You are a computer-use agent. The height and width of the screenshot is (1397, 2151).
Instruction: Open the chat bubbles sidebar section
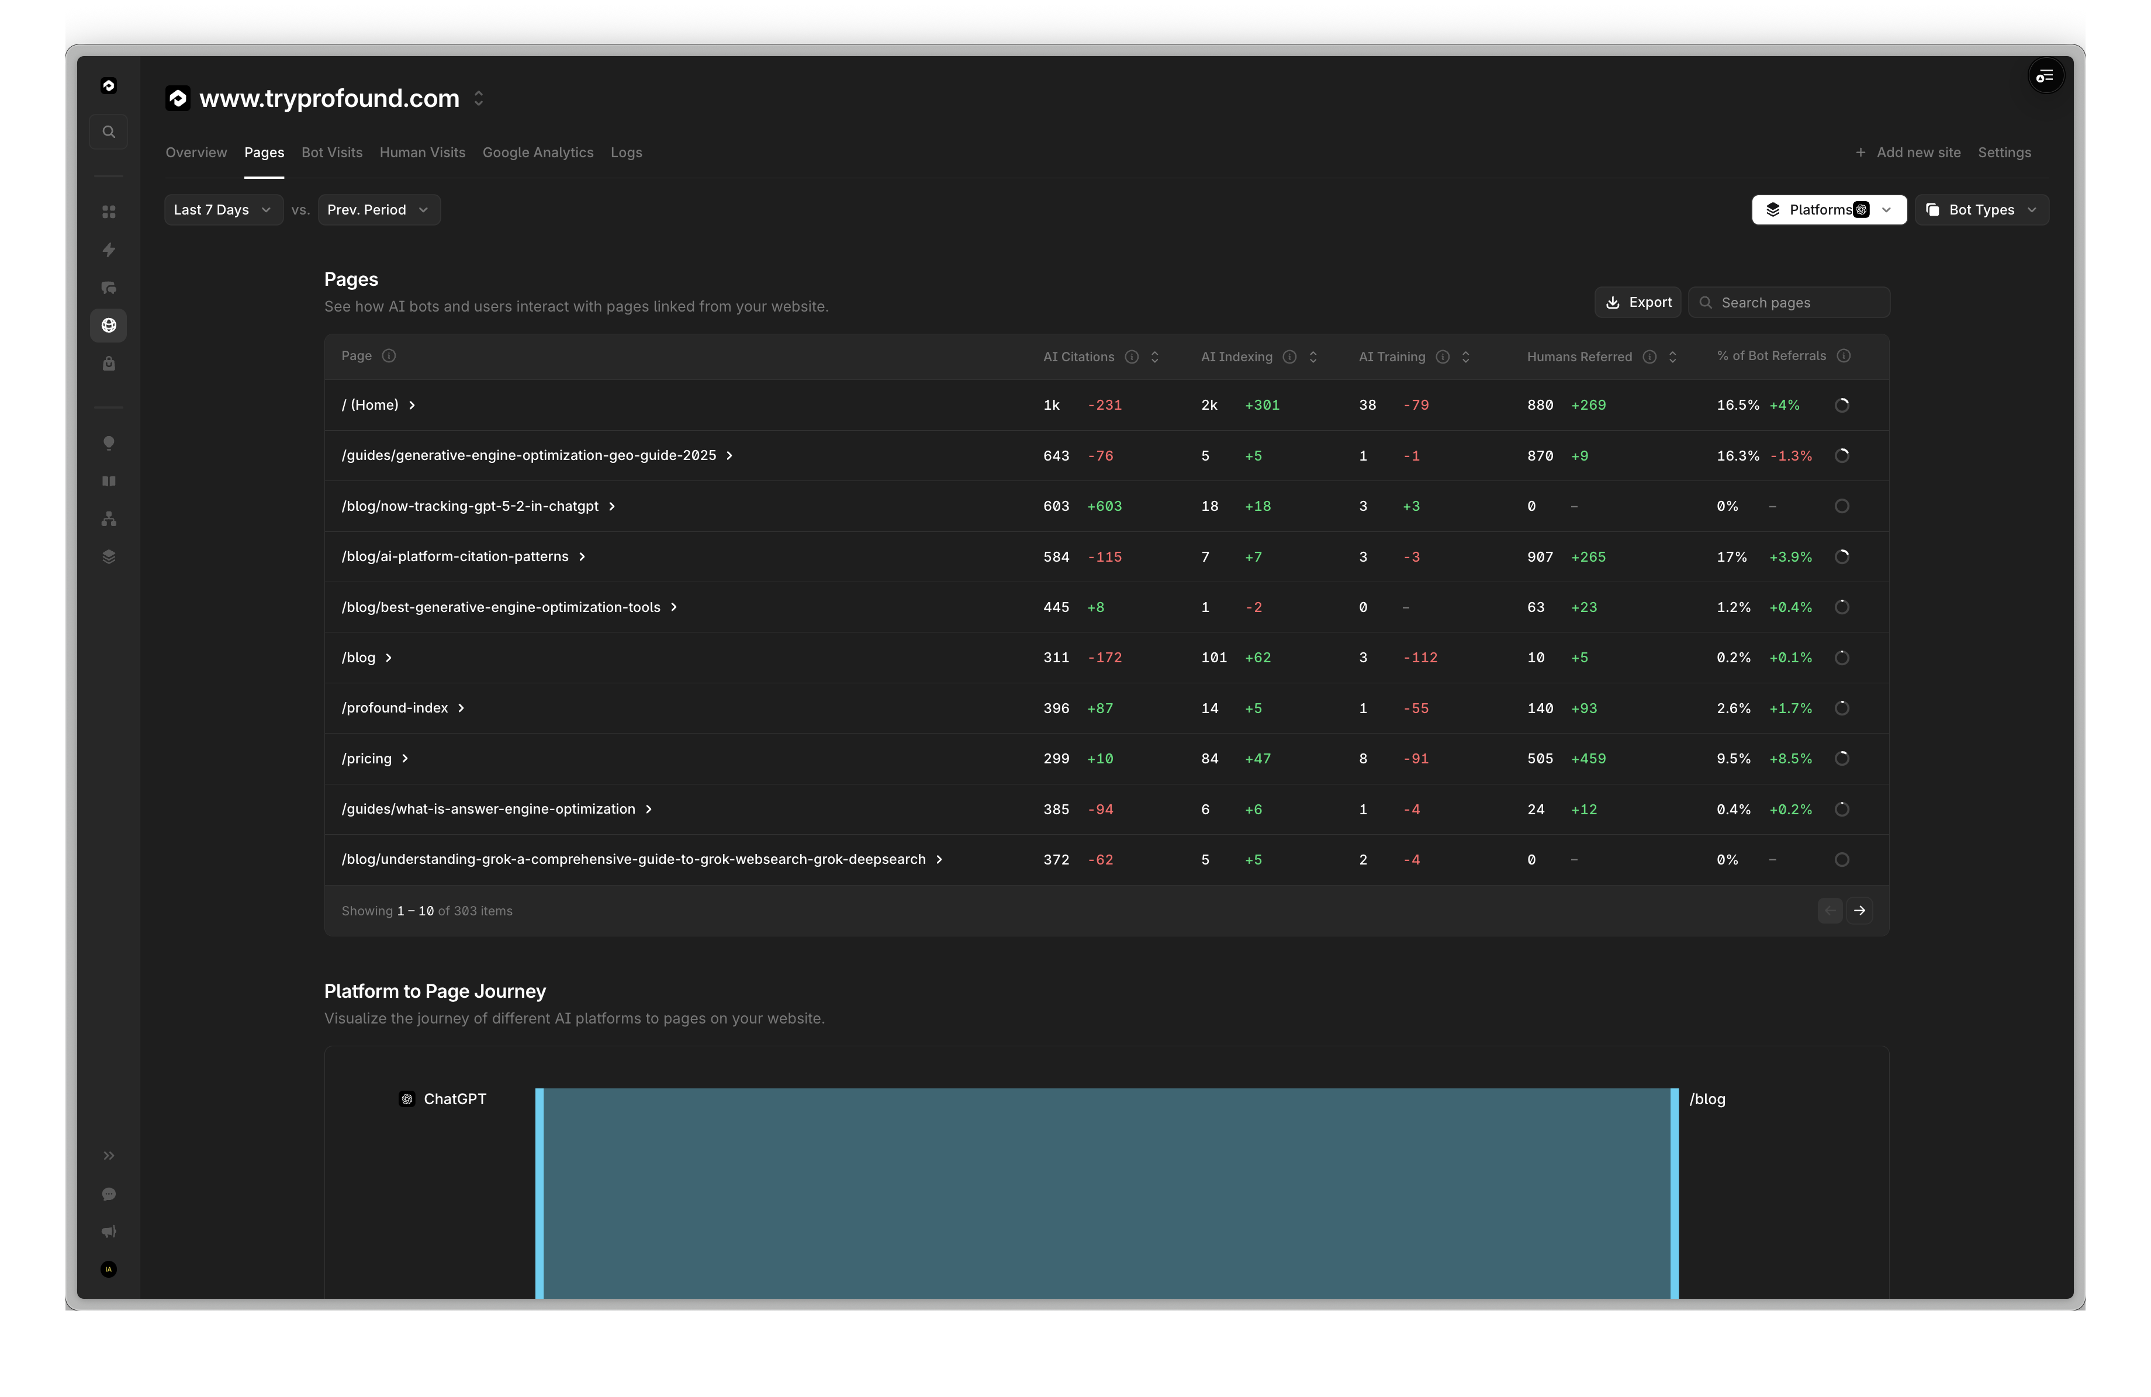(x=109, y=288)
